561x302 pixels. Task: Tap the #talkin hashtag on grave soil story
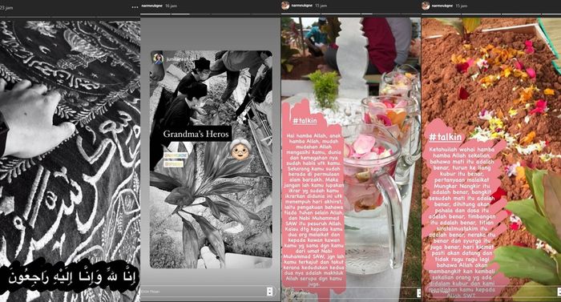(x=446, y=137)
